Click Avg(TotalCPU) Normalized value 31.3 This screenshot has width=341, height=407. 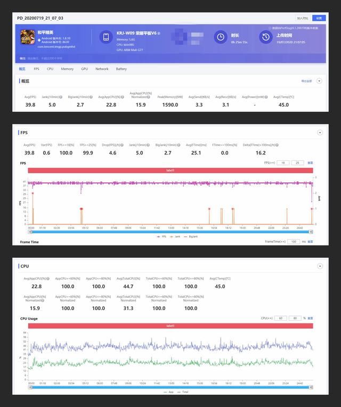click(x=128, y=308)
